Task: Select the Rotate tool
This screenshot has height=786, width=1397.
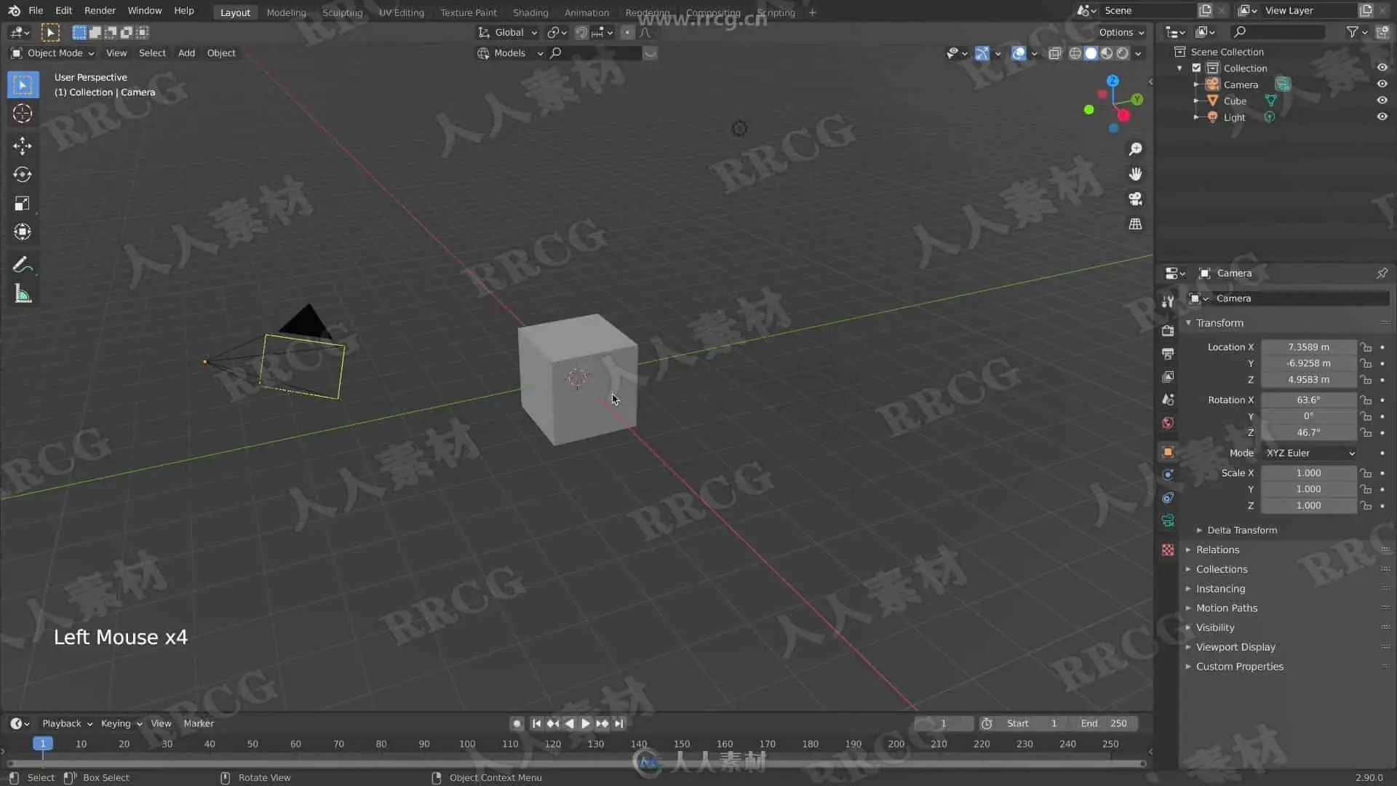Action: tap(22, 175)
